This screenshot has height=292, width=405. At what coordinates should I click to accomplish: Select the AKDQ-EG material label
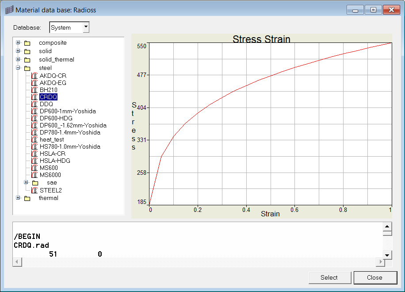click(53, 83)
